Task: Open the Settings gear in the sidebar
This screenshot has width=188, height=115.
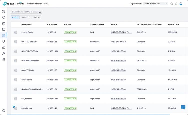Action: [4, 111]
